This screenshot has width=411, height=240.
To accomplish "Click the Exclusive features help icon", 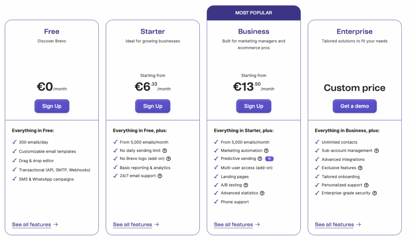I will click(360, 167).
